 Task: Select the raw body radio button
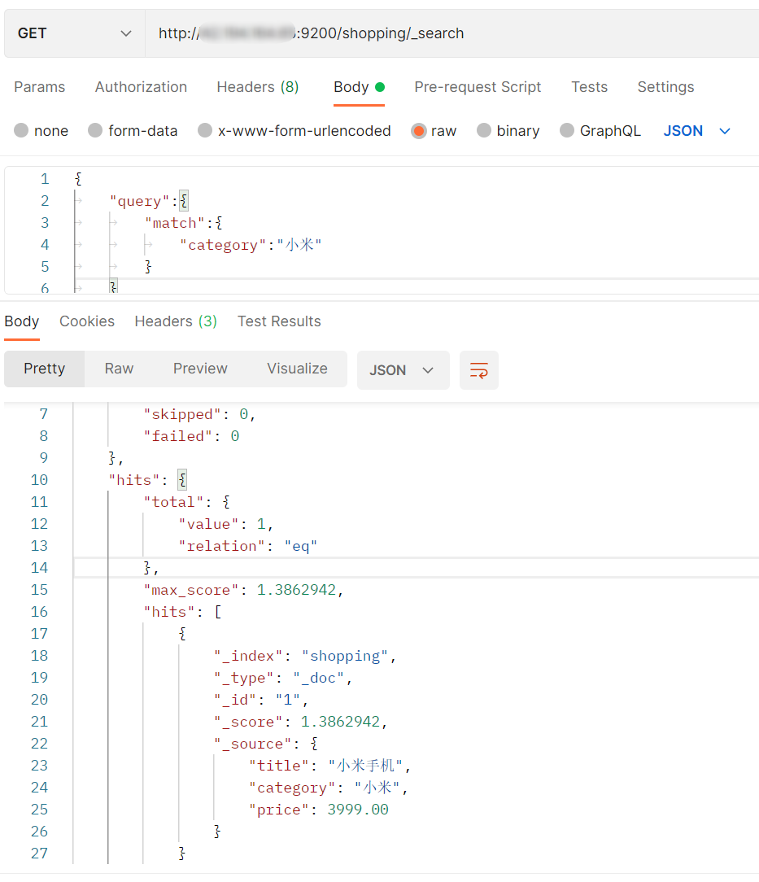[419, 131]
